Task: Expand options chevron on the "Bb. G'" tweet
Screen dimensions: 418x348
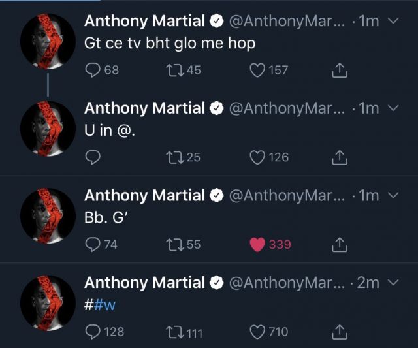Action: point(393,195)
